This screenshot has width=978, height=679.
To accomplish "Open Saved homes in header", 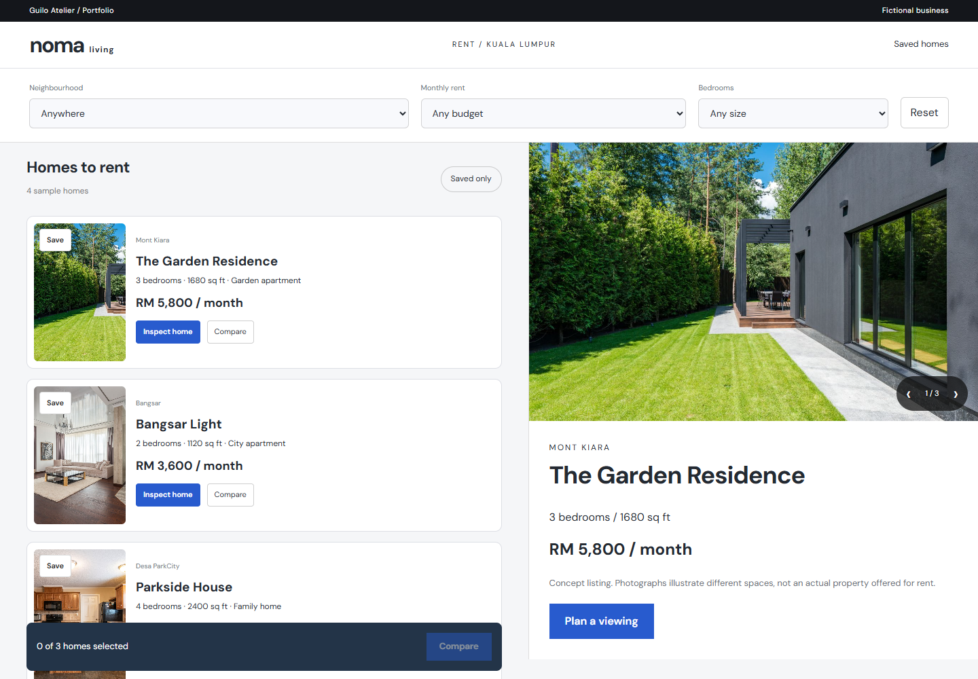I will coord(921,44).
